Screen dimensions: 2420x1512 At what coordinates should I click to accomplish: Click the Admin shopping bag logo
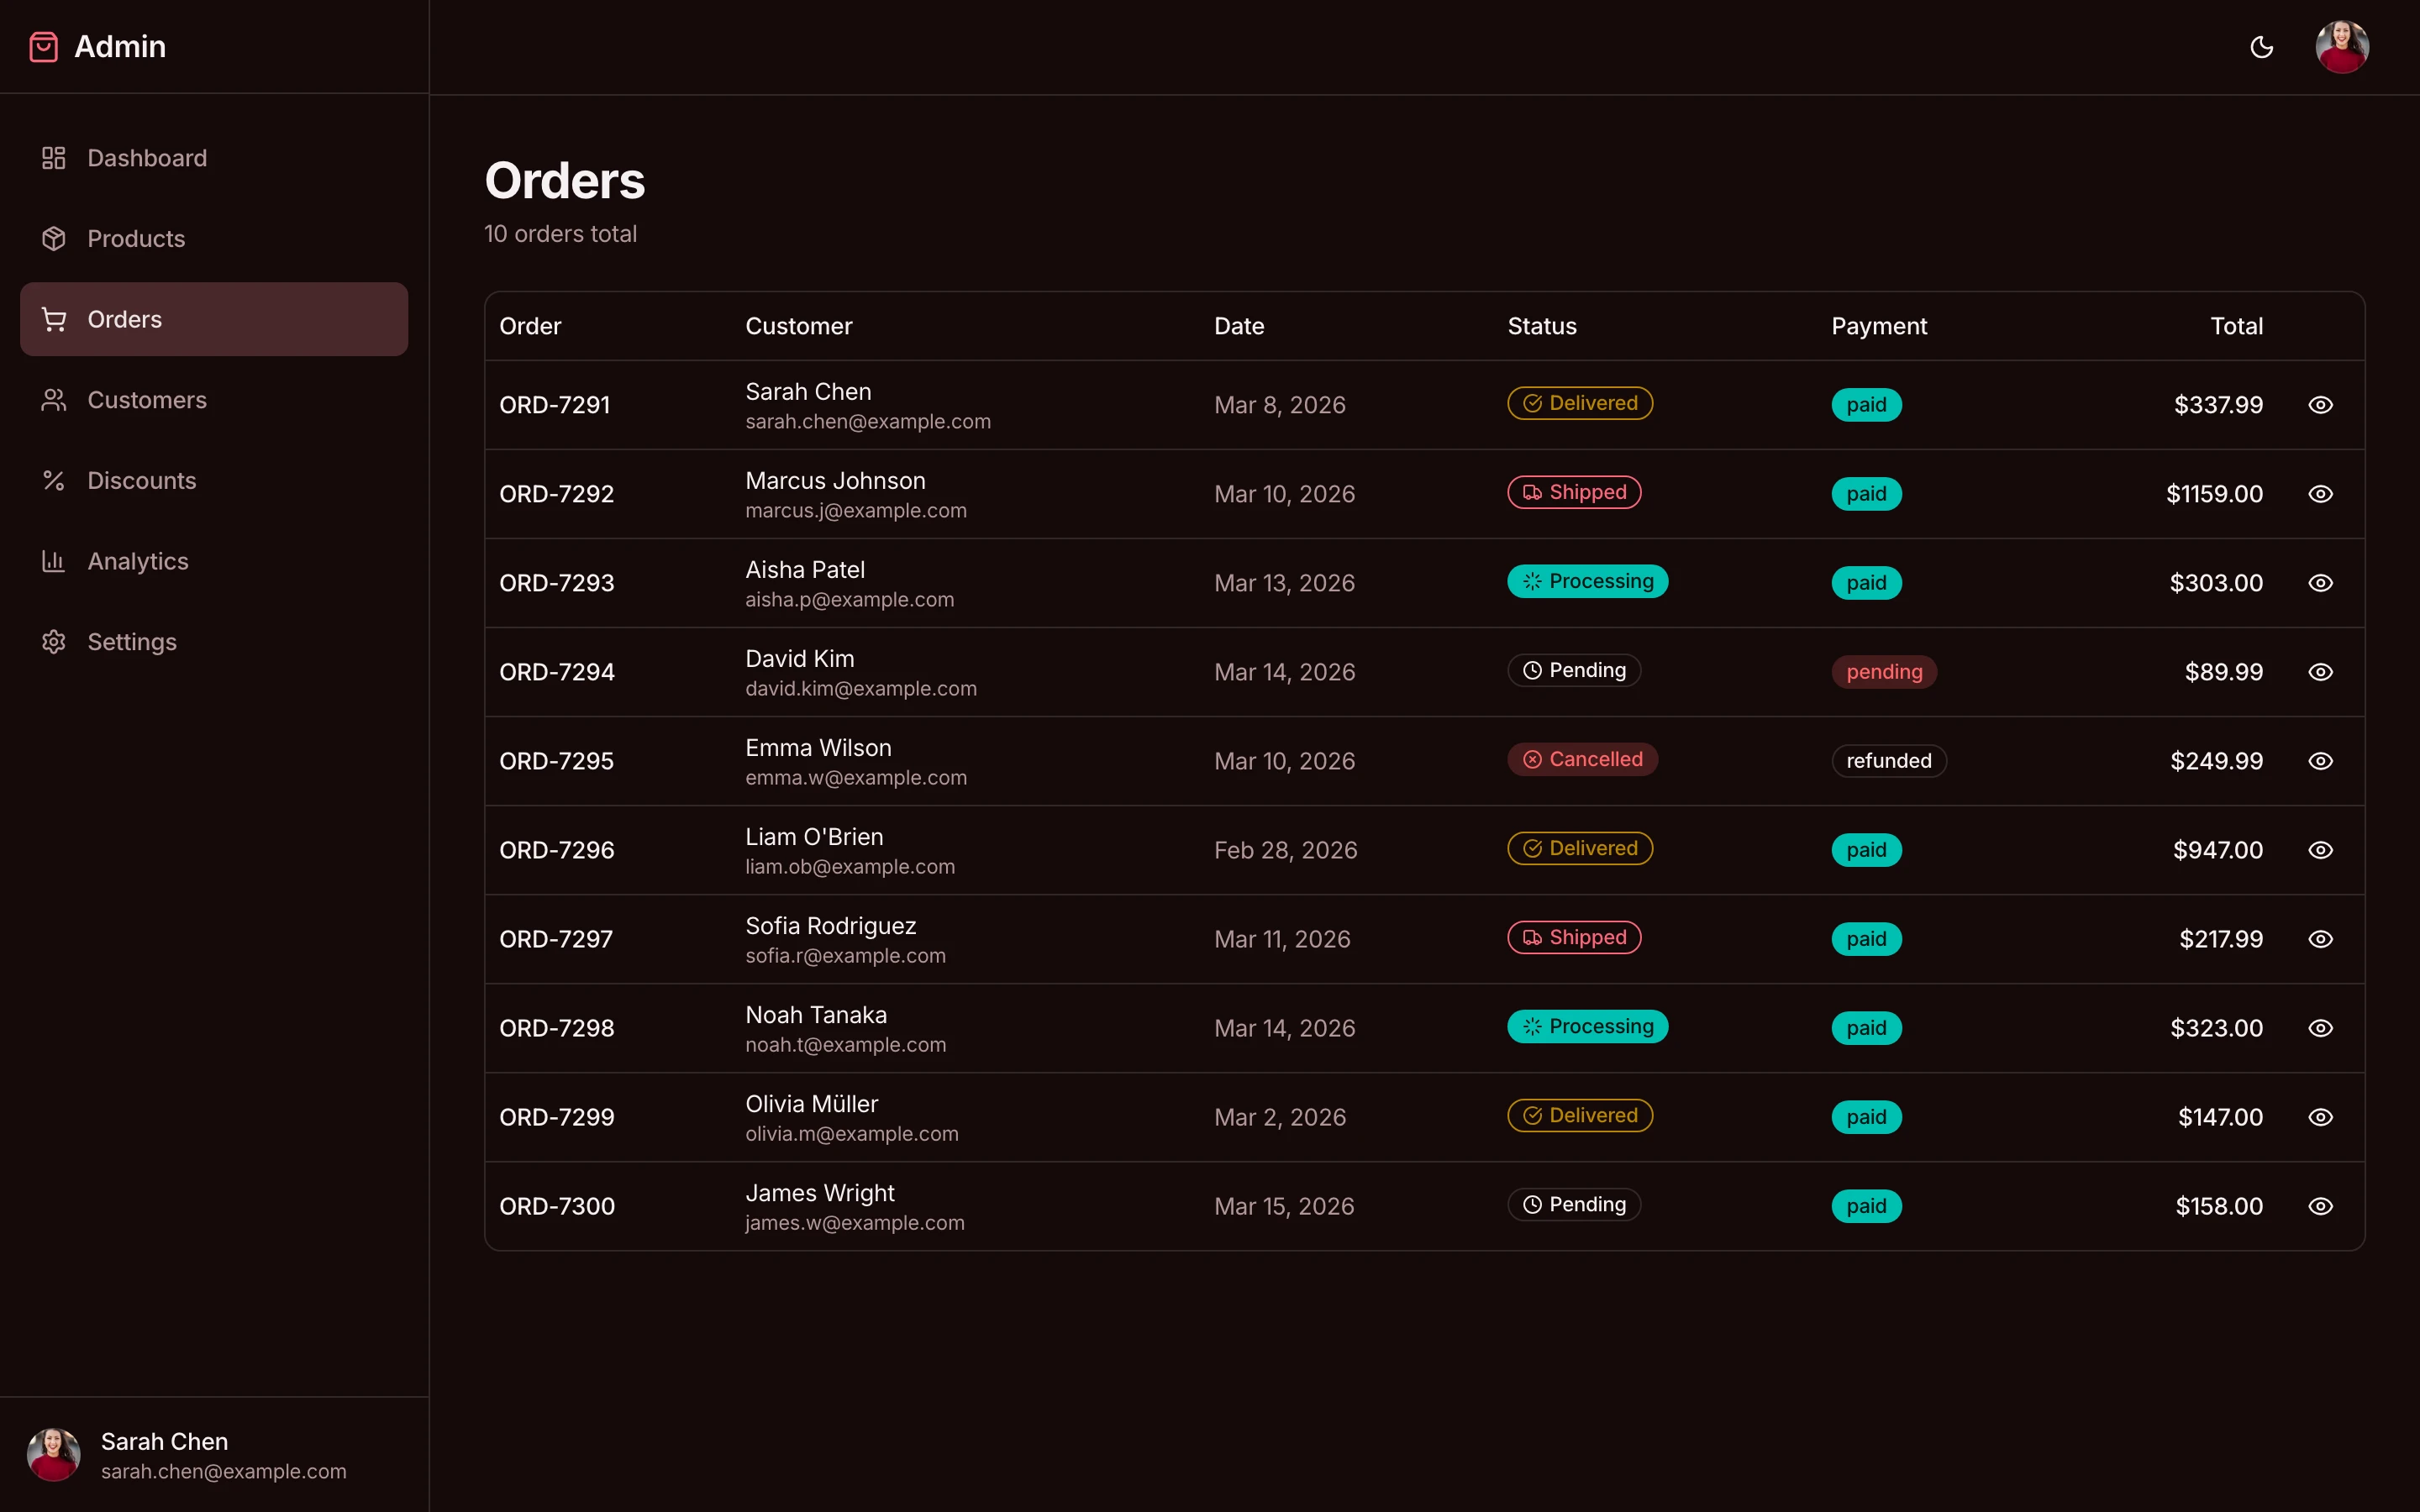(x=43, y=46)
